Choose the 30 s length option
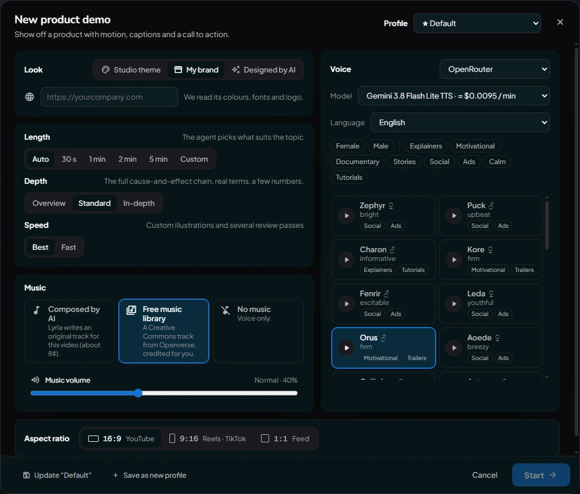The image size is (580, 494). [x=69, y=159]
